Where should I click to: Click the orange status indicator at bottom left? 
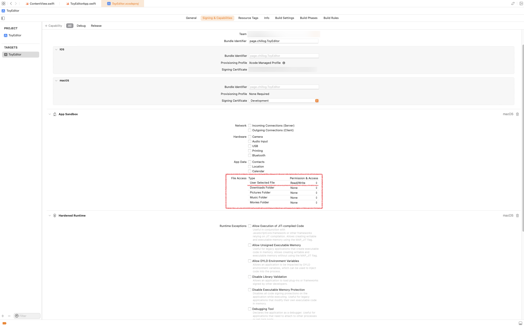click(4, 323)
